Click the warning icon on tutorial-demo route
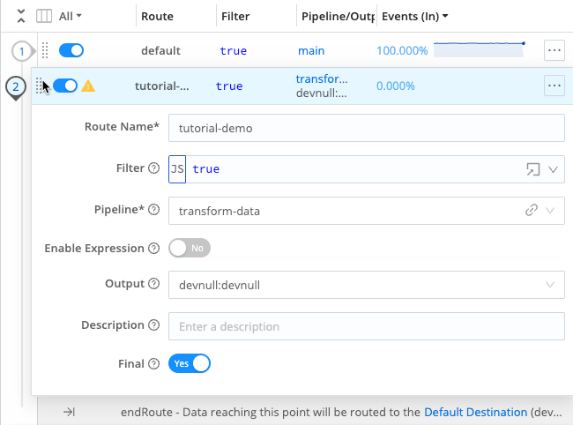The width and height of the screenshot is (573, 425). (88, 86)
